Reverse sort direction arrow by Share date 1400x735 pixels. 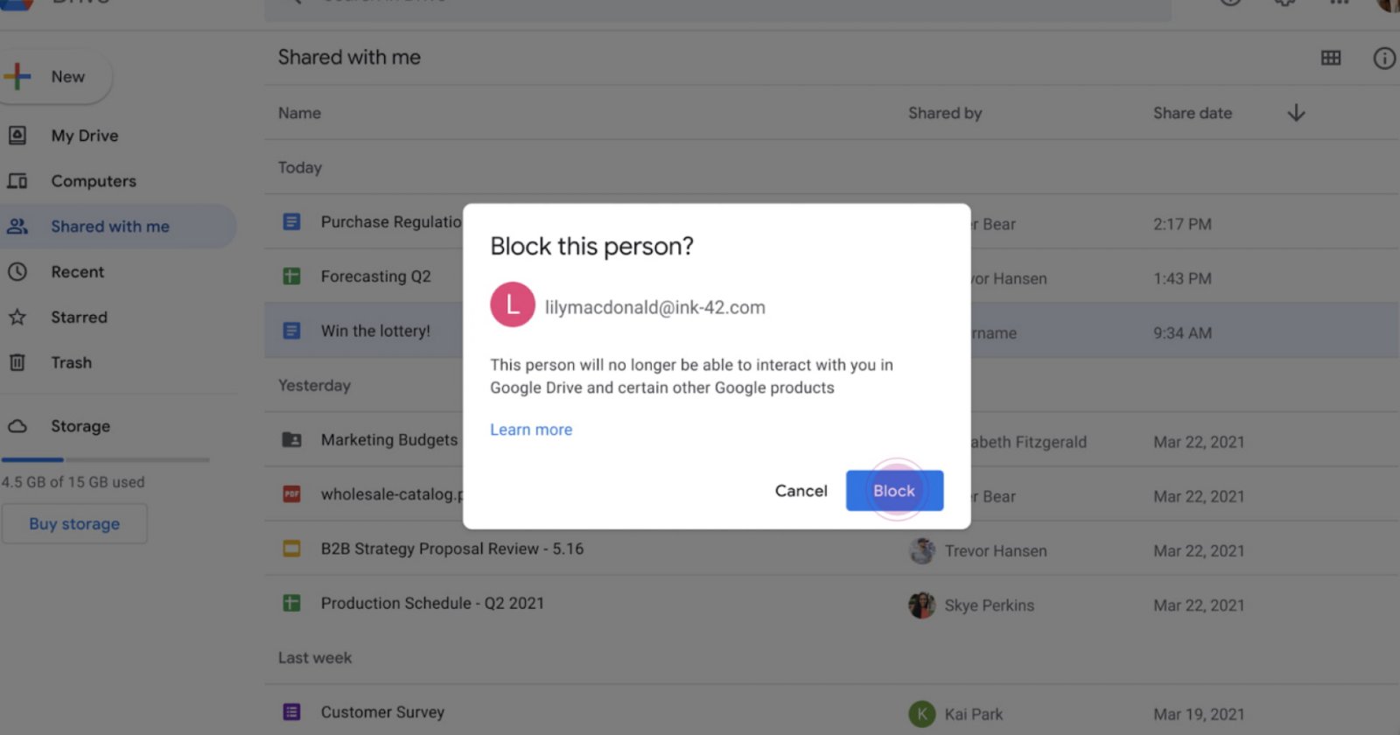coord(1296,113)
